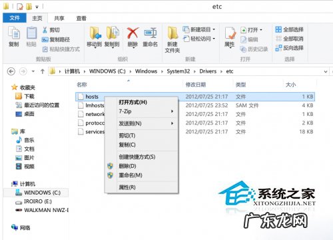Open the recent locations dropdown arrow
This screenshot has height=240, width=333.
click(x=33, y=71)
